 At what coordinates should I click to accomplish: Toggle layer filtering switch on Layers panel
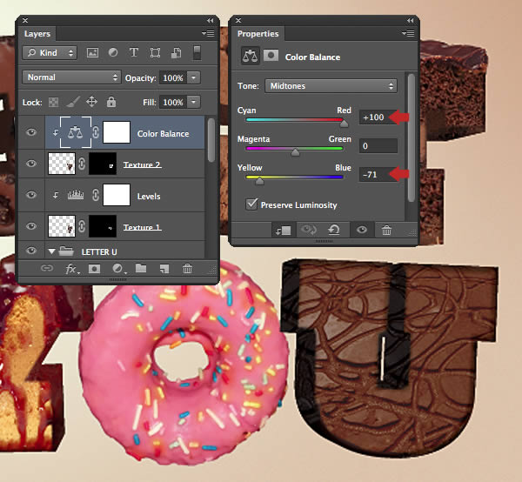pos(197,53)
